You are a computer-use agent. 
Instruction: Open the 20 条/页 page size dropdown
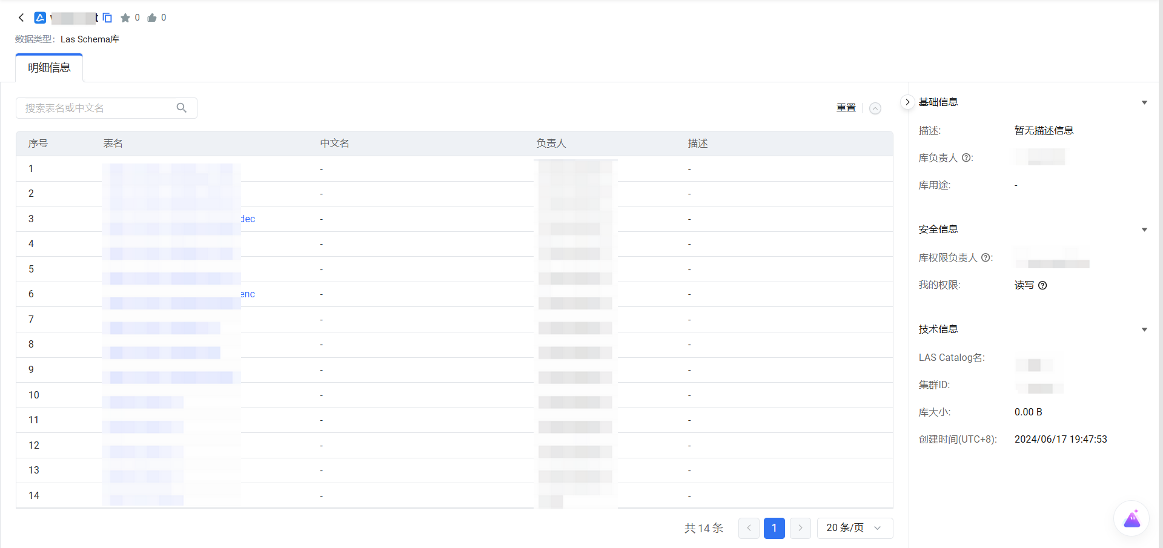click(855, 528)
